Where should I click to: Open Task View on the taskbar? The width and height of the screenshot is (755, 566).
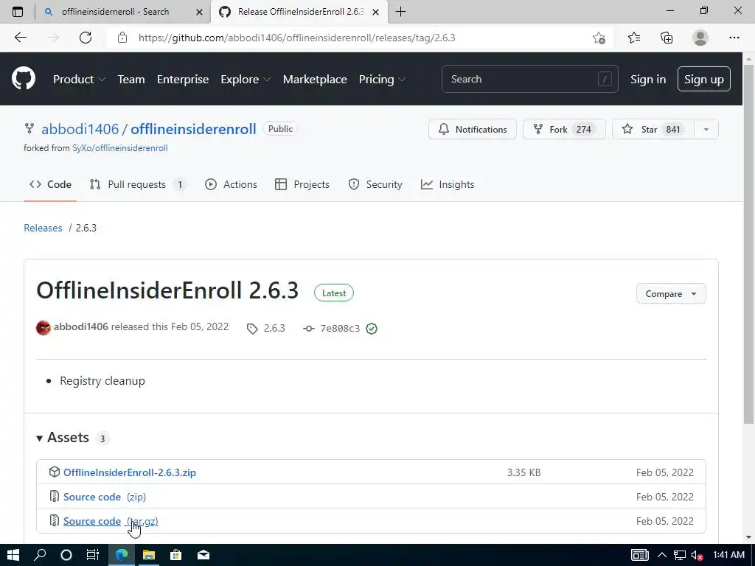tap(92, 555)
